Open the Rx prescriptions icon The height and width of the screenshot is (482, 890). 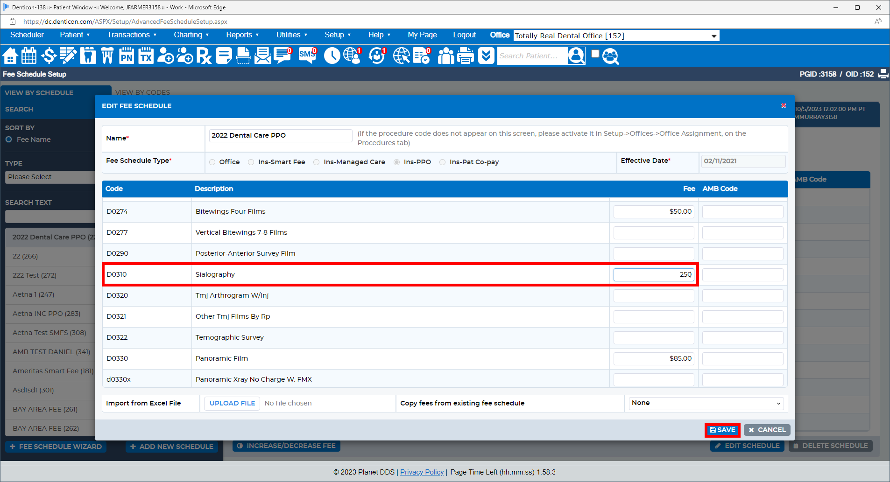click(203, 56)
